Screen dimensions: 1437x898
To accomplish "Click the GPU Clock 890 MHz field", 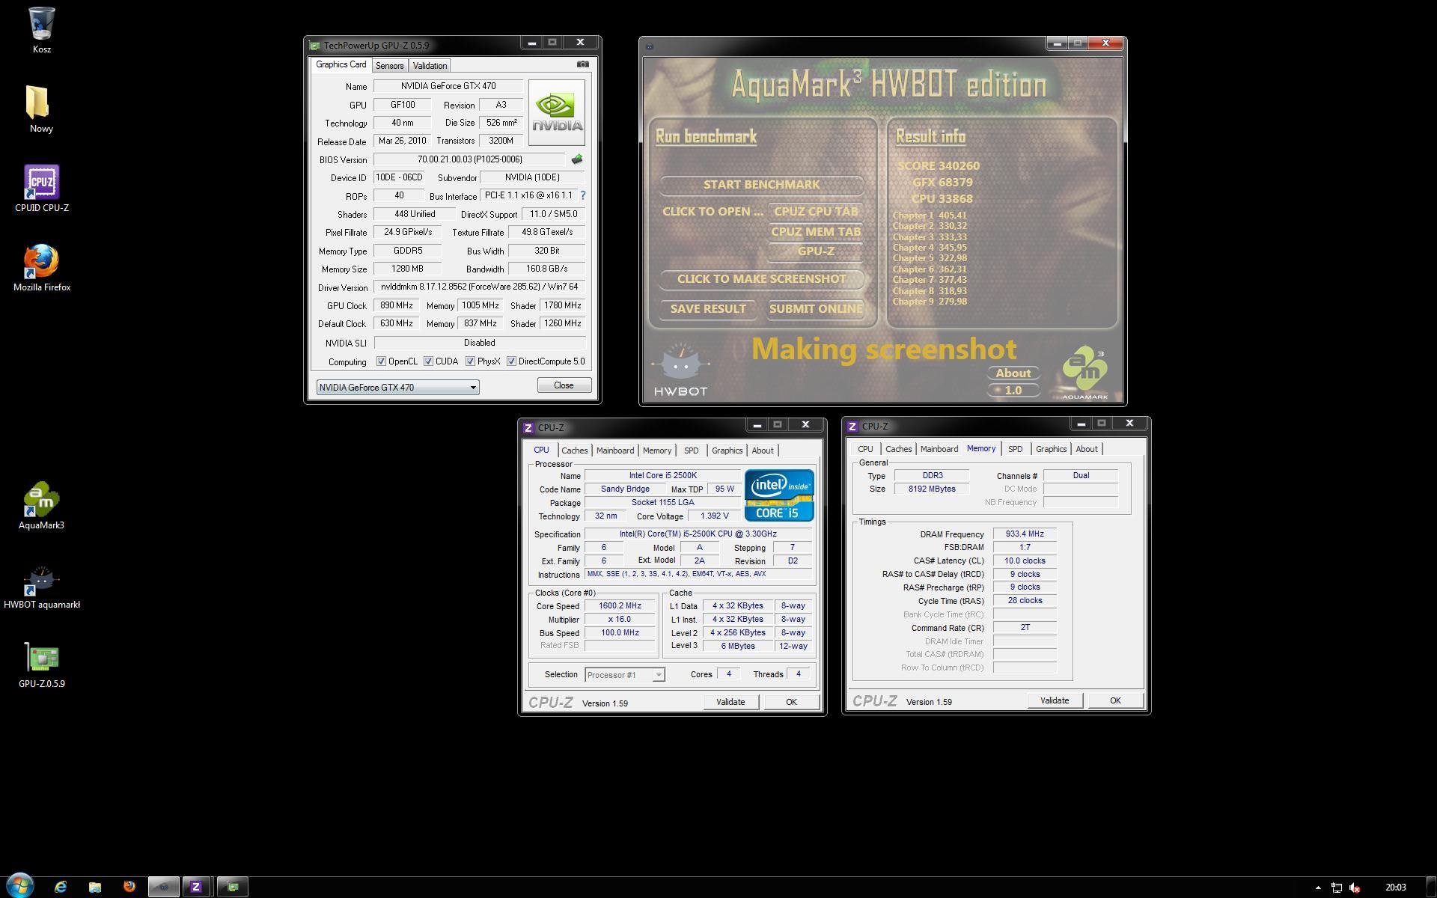I will (x=397, y=305).
